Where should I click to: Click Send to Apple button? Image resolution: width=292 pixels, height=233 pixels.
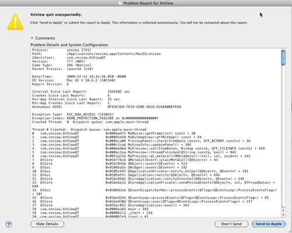click(269, 224)
